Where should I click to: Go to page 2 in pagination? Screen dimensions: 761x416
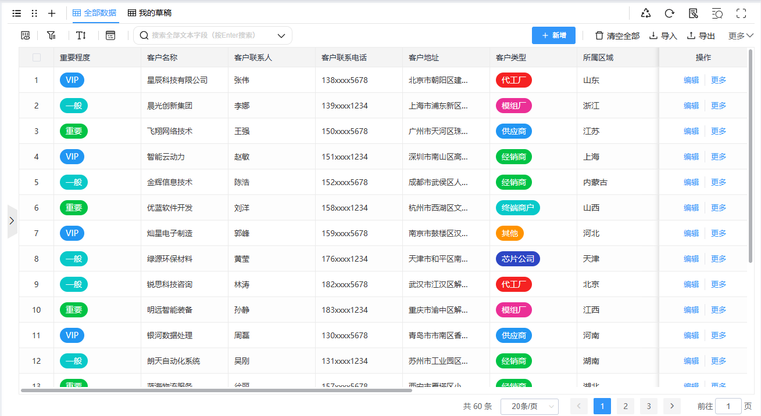[625, 406]
